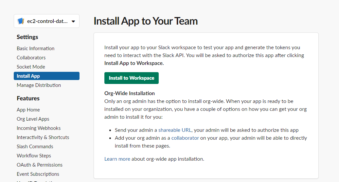339x182 pixels.
Task: Click the Install to Workspace button
Action: pyautogui.click(x=132, y=78)
